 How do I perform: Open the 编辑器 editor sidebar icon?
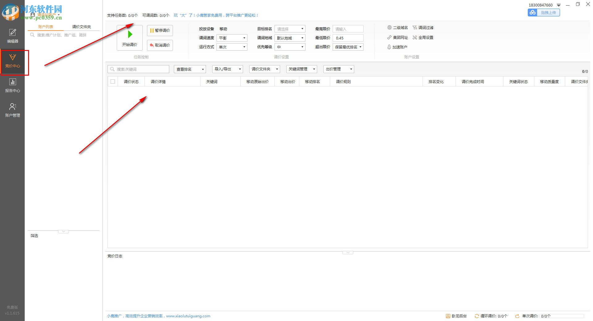[x=12, y=36]
